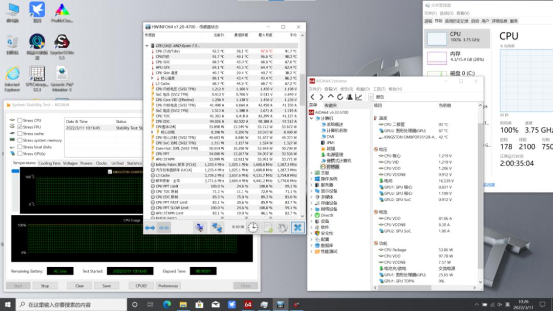
Task: Expand the 主板 tree node in AIDA64
Action: (311, 173)
